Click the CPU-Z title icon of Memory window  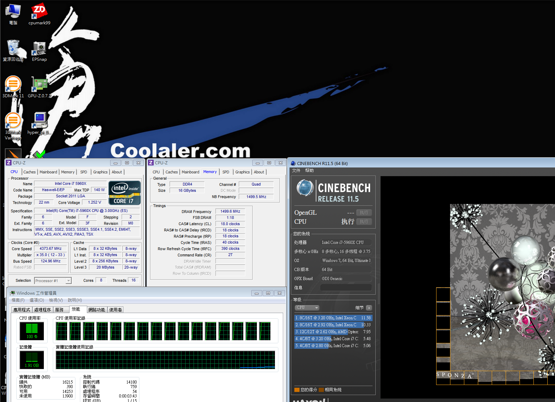click(151, 163)
